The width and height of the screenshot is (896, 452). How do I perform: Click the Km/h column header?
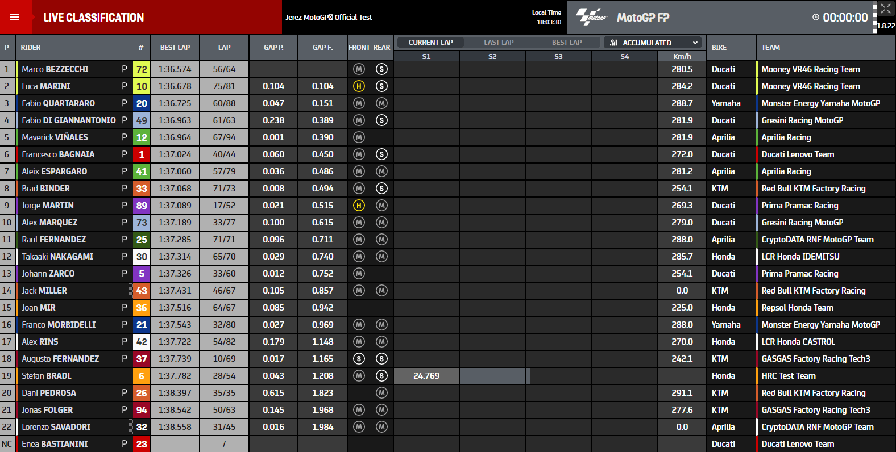pyautogui.click(x=682, y=56)
